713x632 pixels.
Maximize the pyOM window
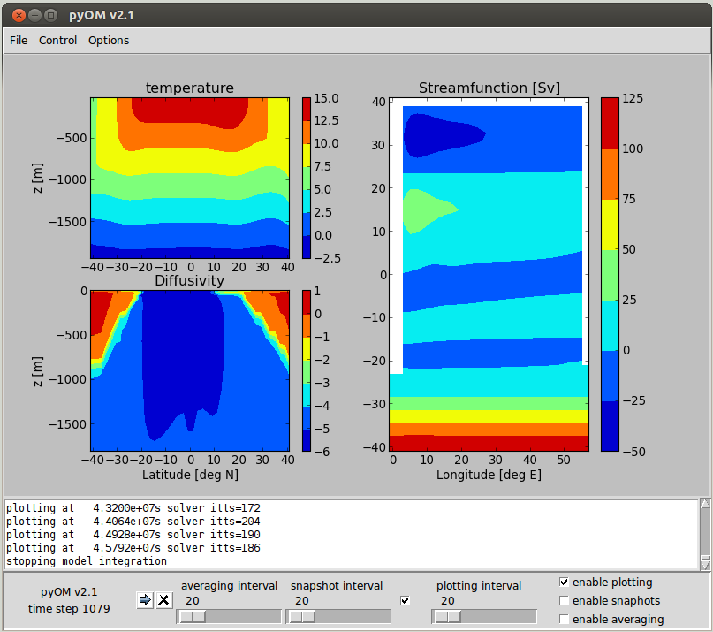(50, 15)
